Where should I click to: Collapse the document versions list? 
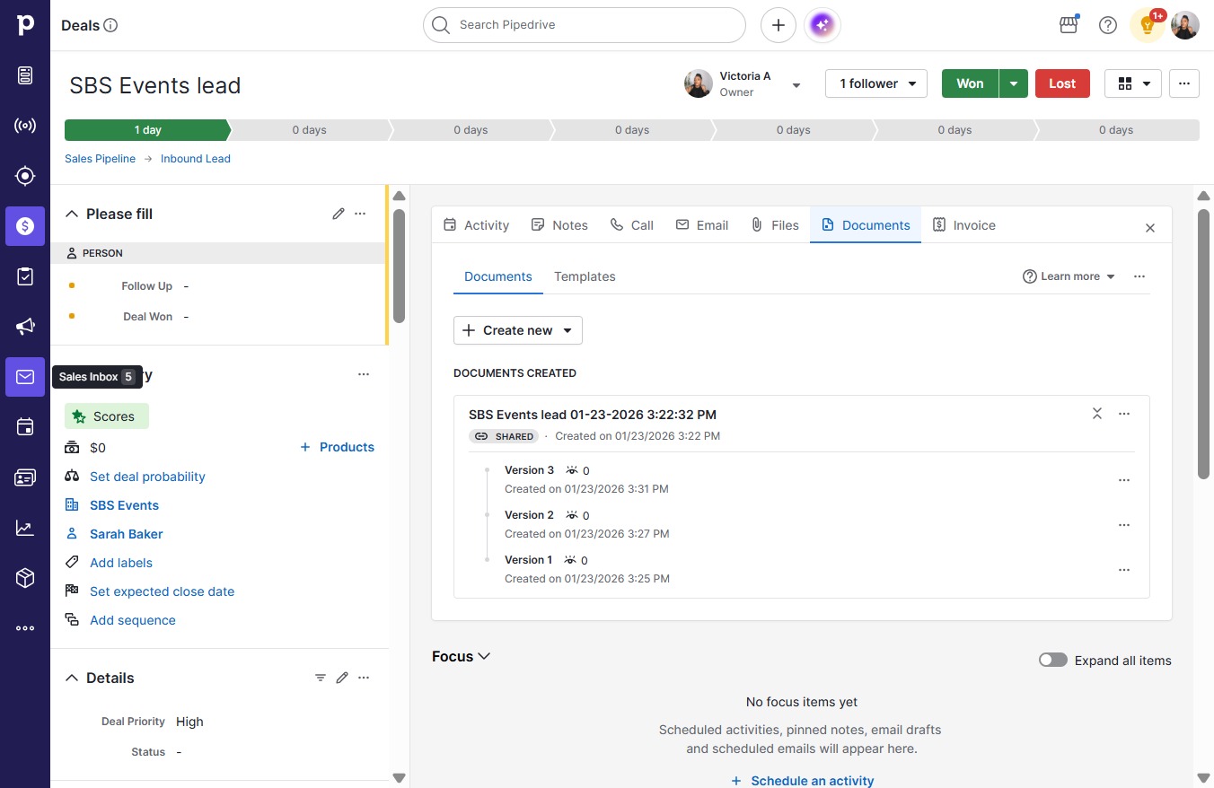tap(1097, 414)
